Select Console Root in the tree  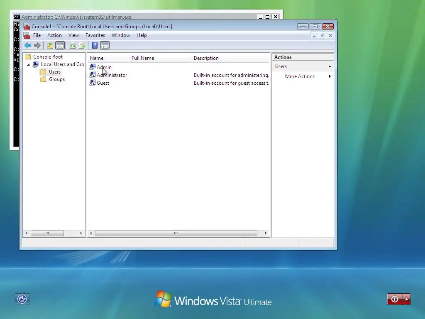[x=48, y=56]
